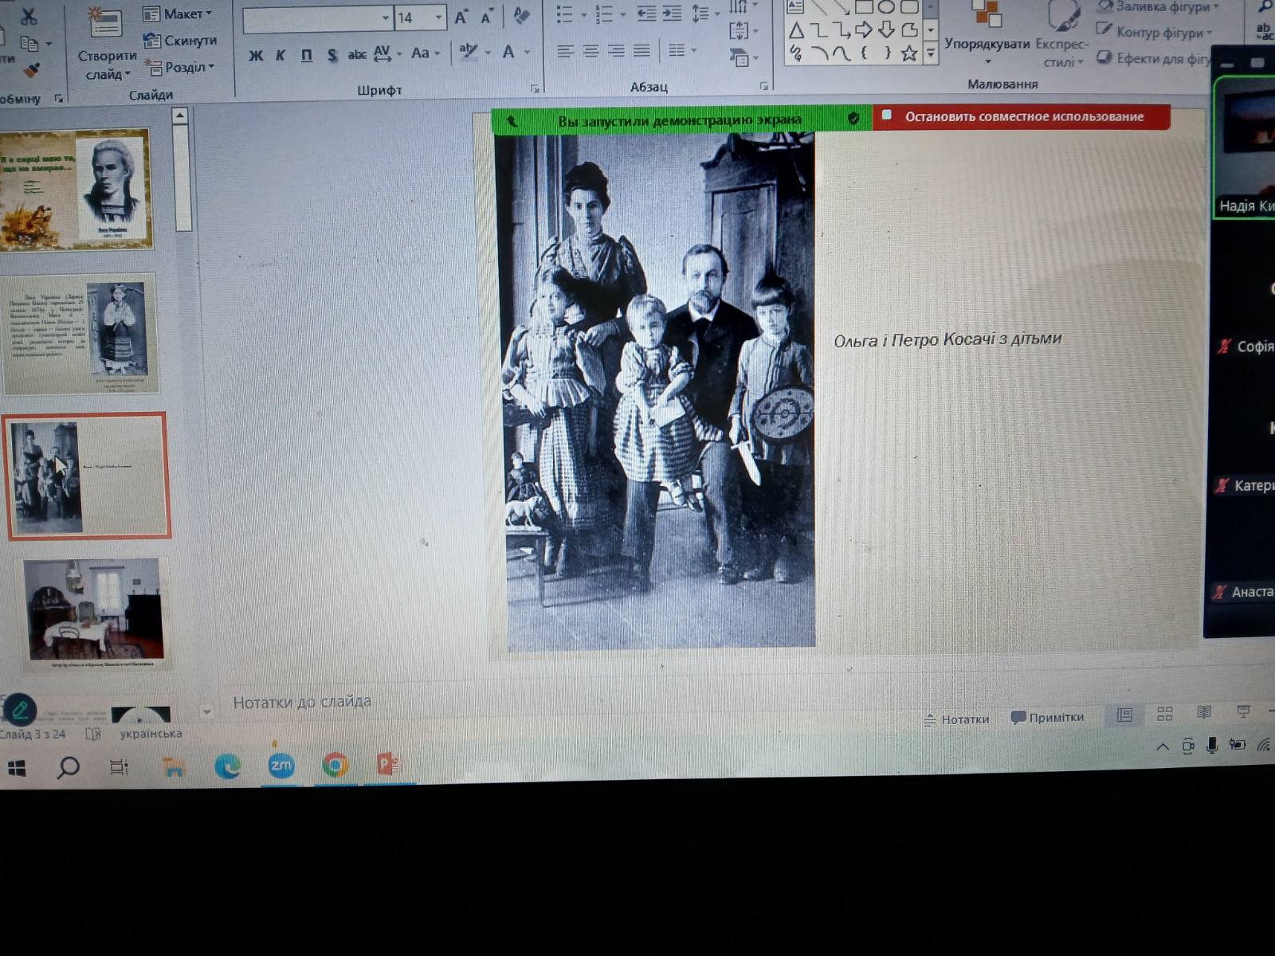
Task: Select the star shape in shapes gallery
Action: pos(908,53)
